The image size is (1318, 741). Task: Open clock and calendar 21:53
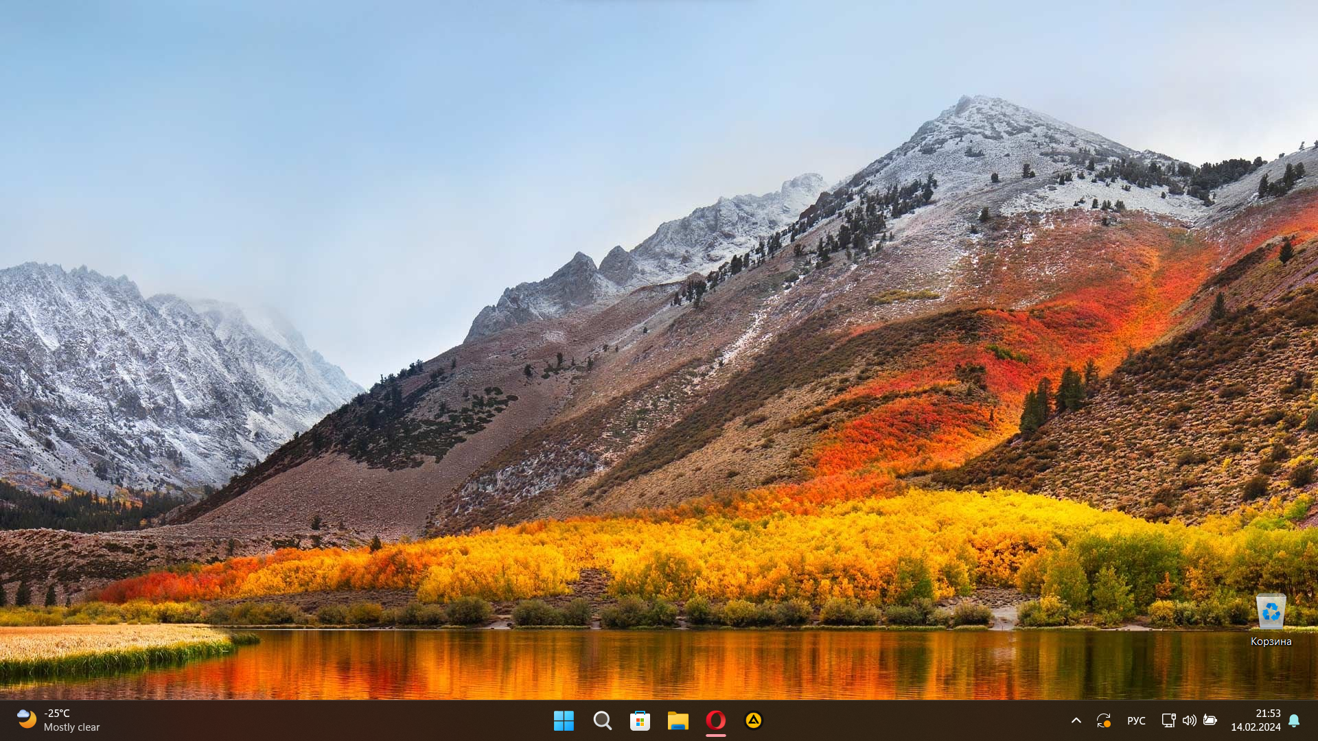point(1256,720)
